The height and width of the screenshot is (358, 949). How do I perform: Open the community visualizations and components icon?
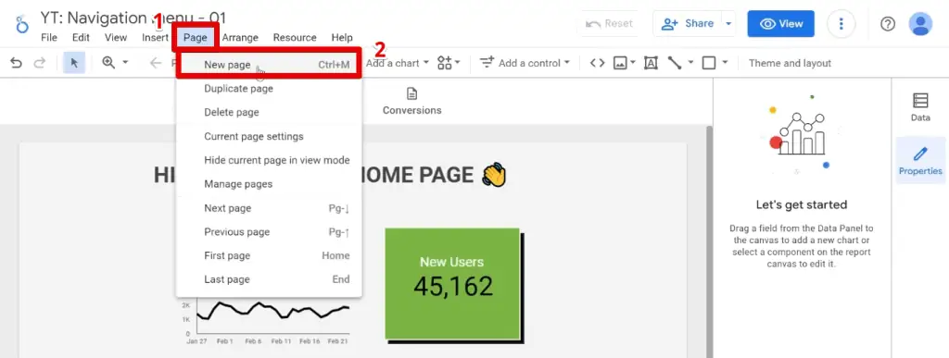point(445,63)
